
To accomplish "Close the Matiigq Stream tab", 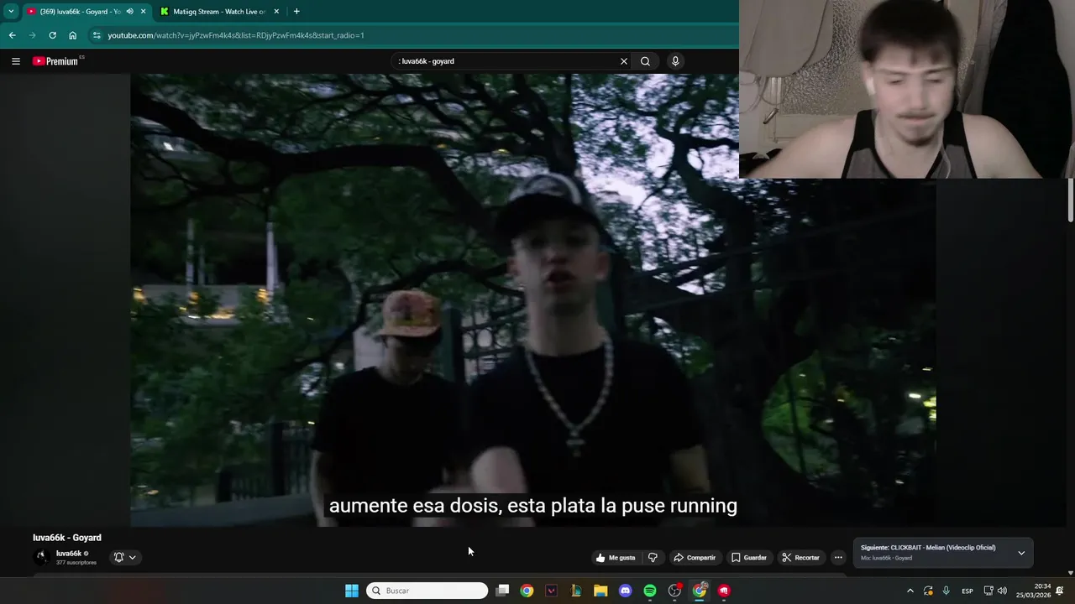I will tap(276, 12).
